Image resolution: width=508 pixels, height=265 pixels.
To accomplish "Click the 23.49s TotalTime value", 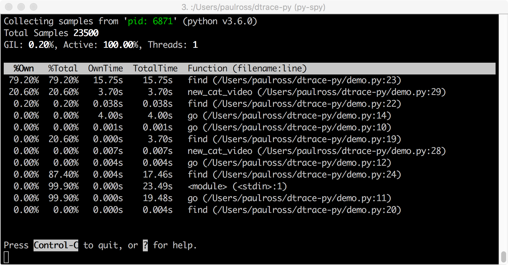I will click(x=158, y=186).
